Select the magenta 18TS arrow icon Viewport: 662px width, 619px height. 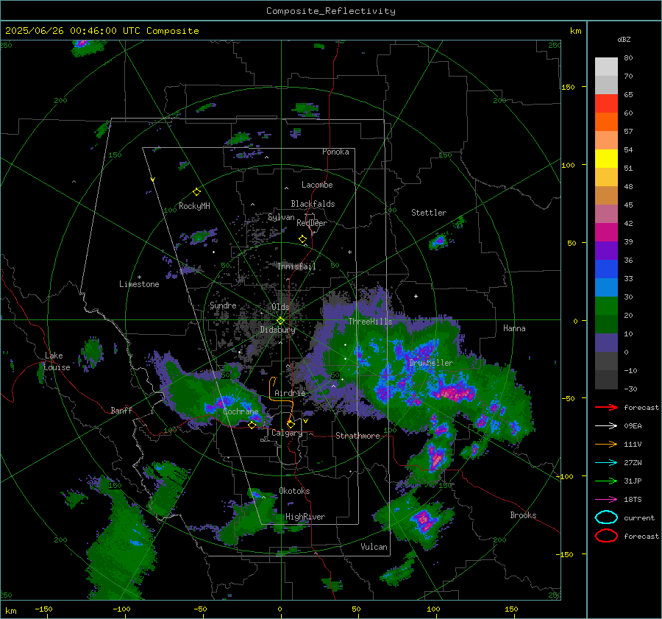coord(606,500)
